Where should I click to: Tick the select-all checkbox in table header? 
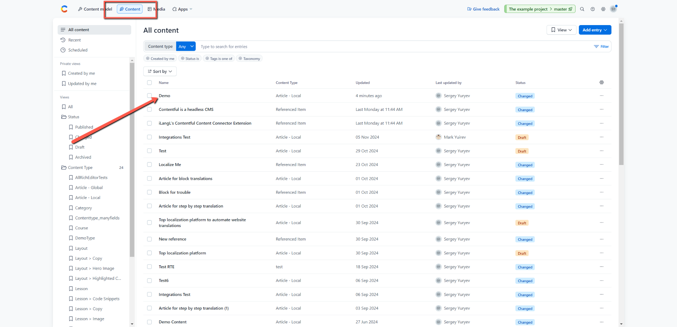[x=149, y=82]
